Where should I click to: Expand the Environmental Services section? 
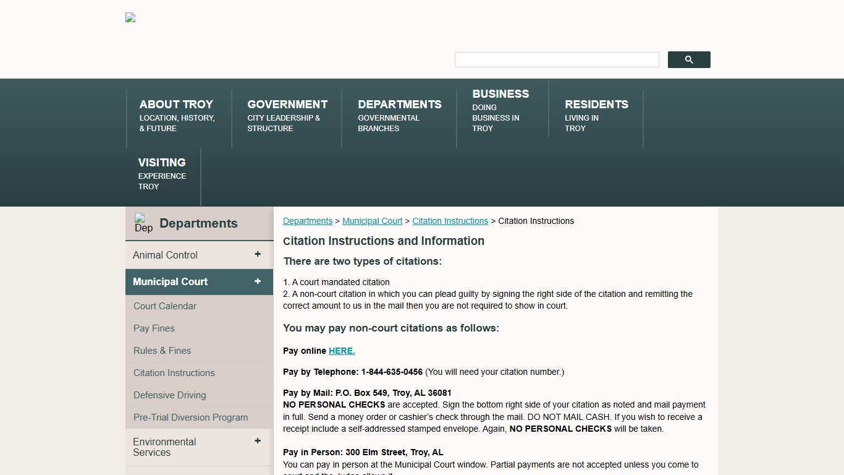(x=258, y=441)
